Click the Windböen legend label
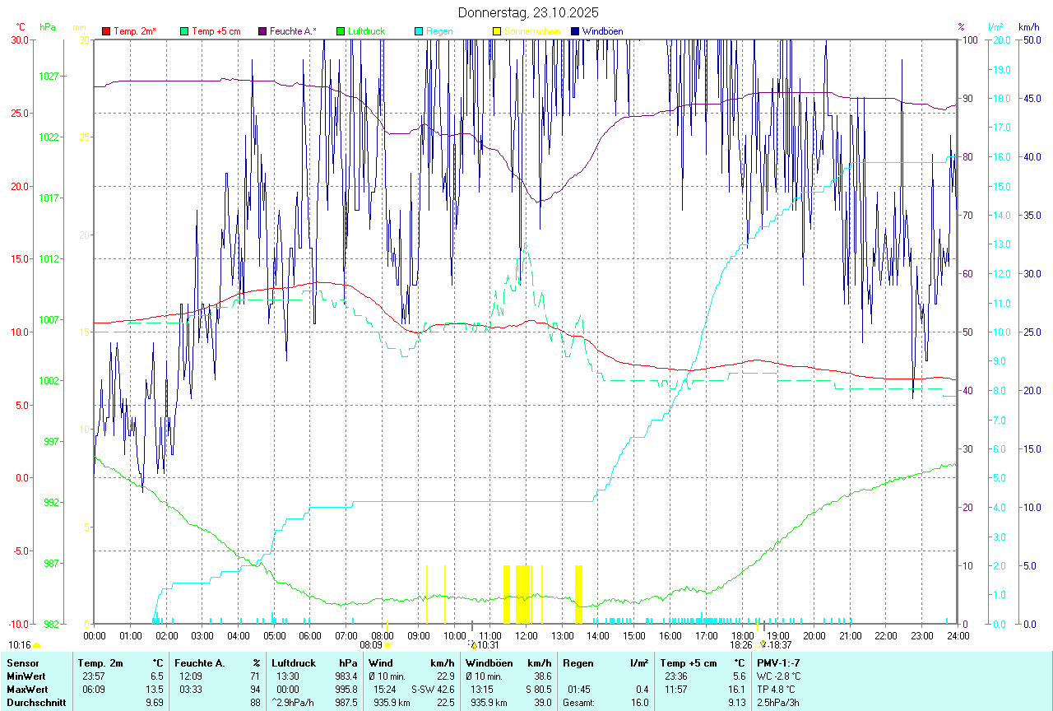1053x711 pixels. click(x=603, y=31)
